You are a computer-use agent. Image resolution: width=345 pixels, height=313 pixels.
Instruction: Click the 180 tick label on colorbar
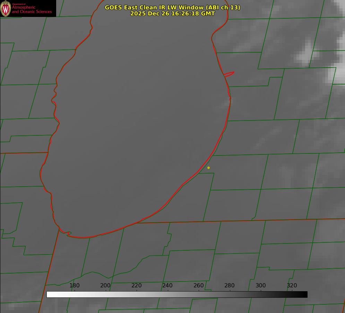click(75, 285)
